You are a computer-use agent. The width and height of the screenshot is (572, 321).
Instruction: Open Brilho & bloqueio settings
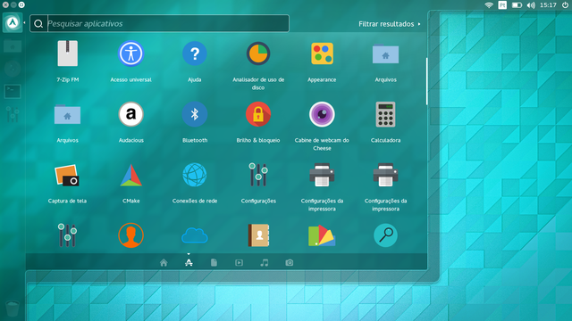(x=258, y=114)
